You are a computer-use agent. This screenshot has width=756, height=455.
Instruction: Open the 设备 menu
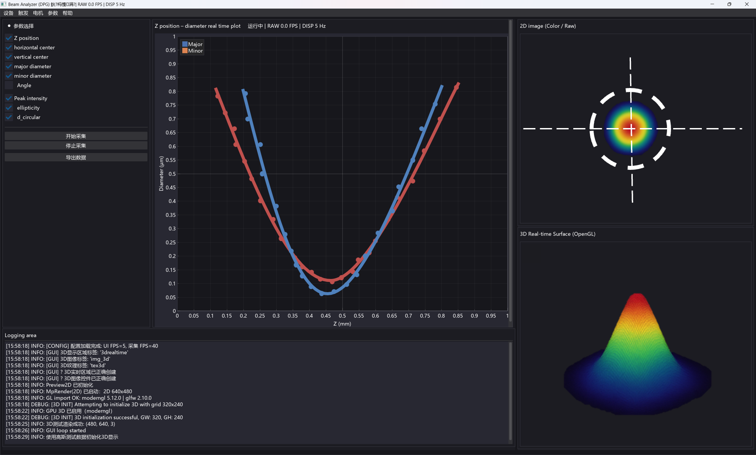[x=8, y=13]
